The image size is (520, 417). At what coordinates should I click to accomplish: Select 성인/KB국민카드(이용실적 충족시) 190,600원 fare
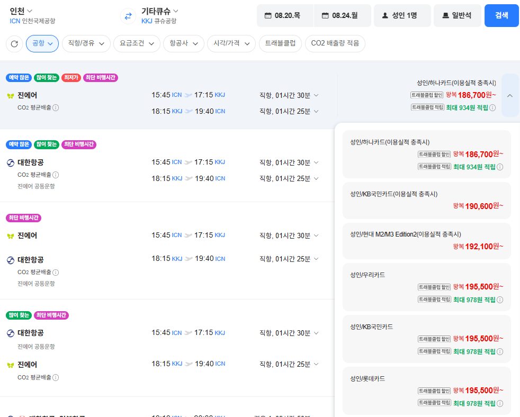coord(427,201)
